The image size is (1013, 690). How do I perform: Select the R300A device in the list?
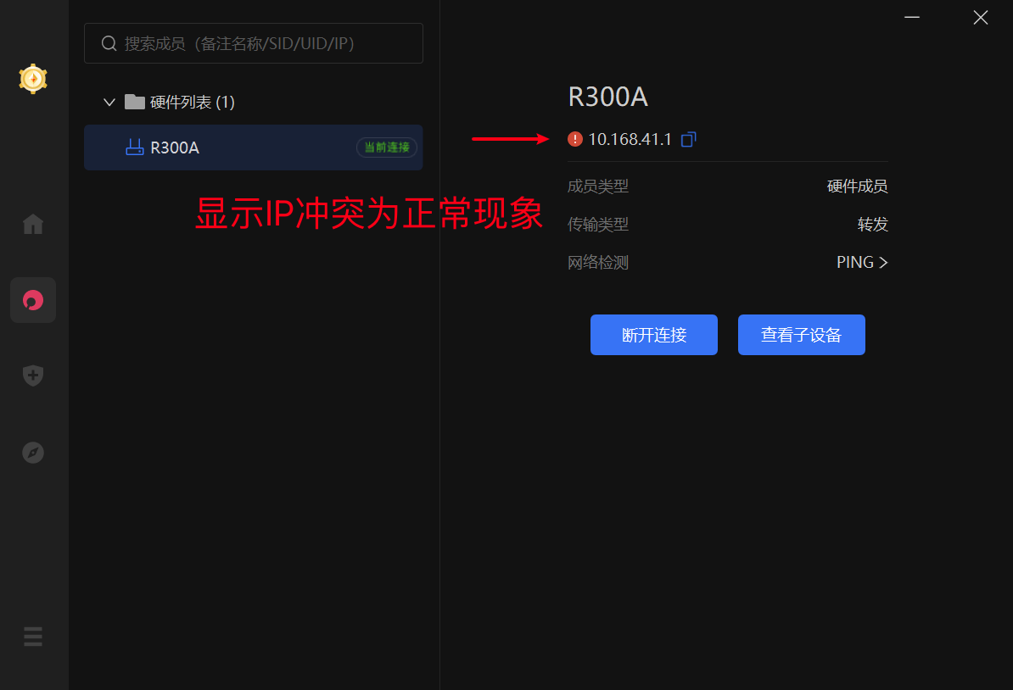click(176, 147)
